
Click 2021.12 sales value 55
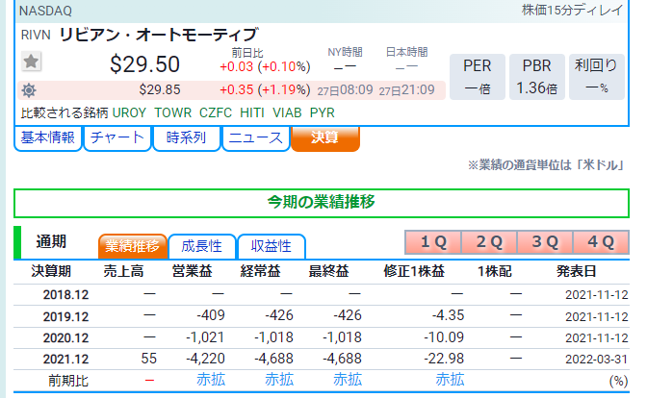[149, 359]
